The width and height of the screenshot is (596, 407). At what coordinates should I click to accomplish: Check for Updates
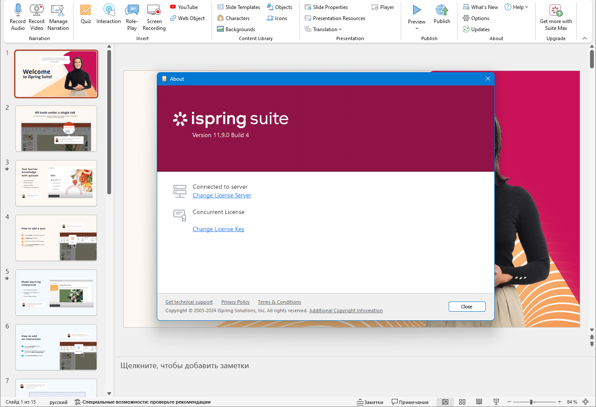pyautogui.click(x=476, y=29)
